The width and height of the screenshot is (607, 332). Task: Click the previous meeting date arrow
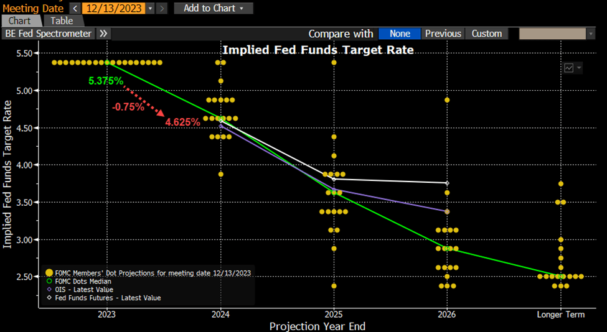[75, 9]
